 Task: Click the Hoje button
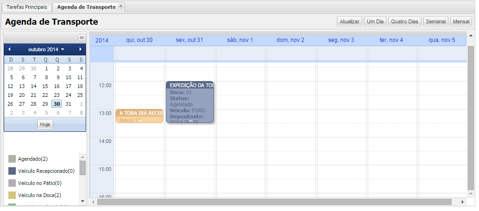[x=45, y=124]
